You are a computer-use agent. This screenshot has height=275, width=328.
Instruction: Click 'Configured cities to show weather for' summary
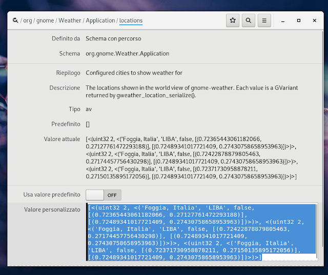[134, 73]
